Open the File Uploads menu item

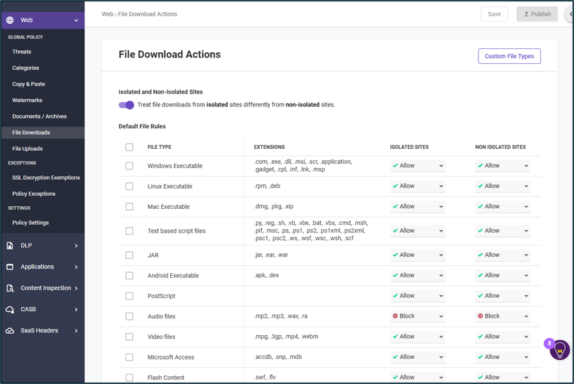[x=28, y=148]
